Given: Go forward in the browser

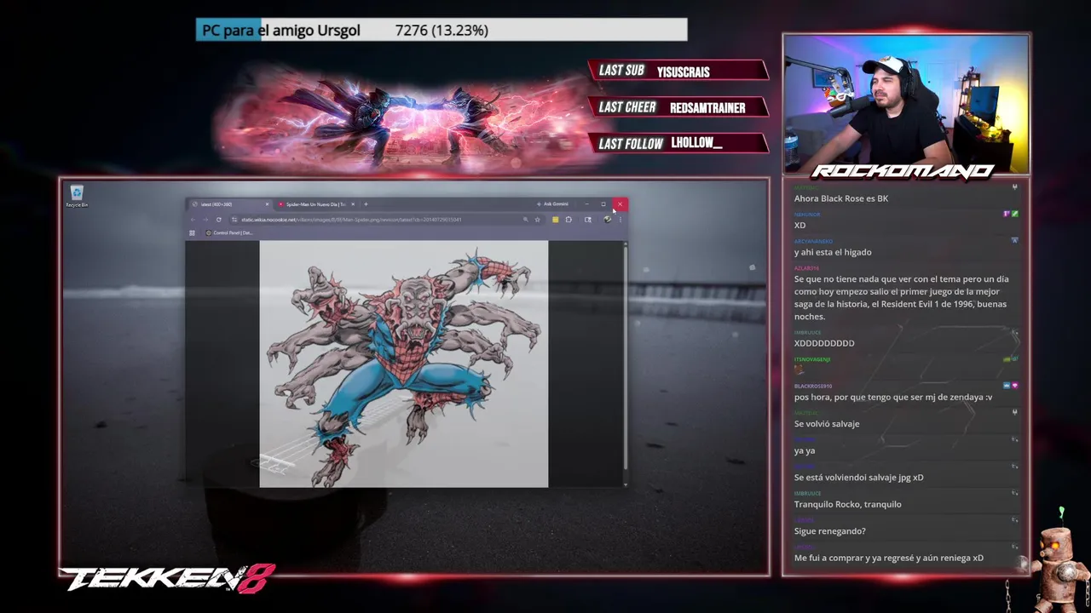Looking at the screenshot, I should tap(205, 220).
